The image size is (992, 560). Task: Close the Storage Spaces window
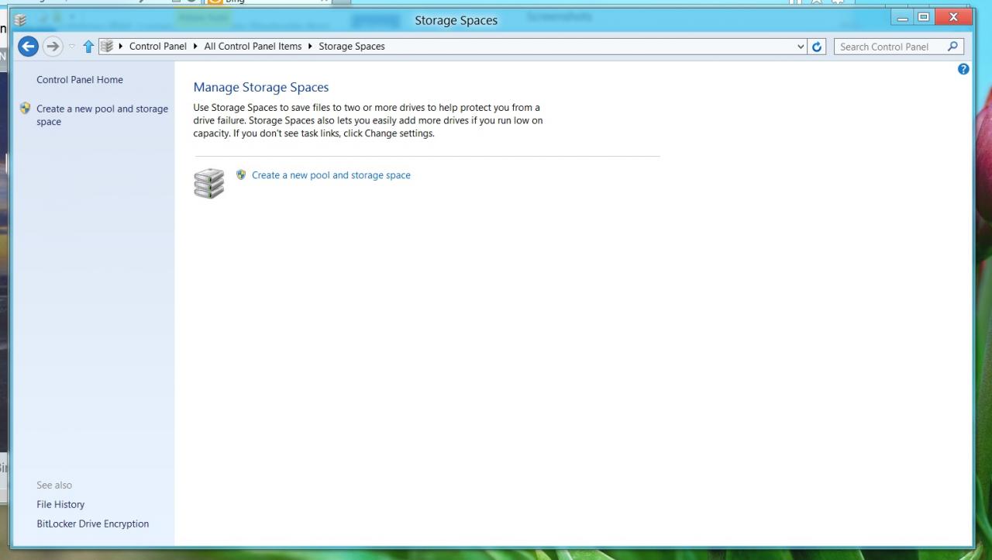click(953, 18)
